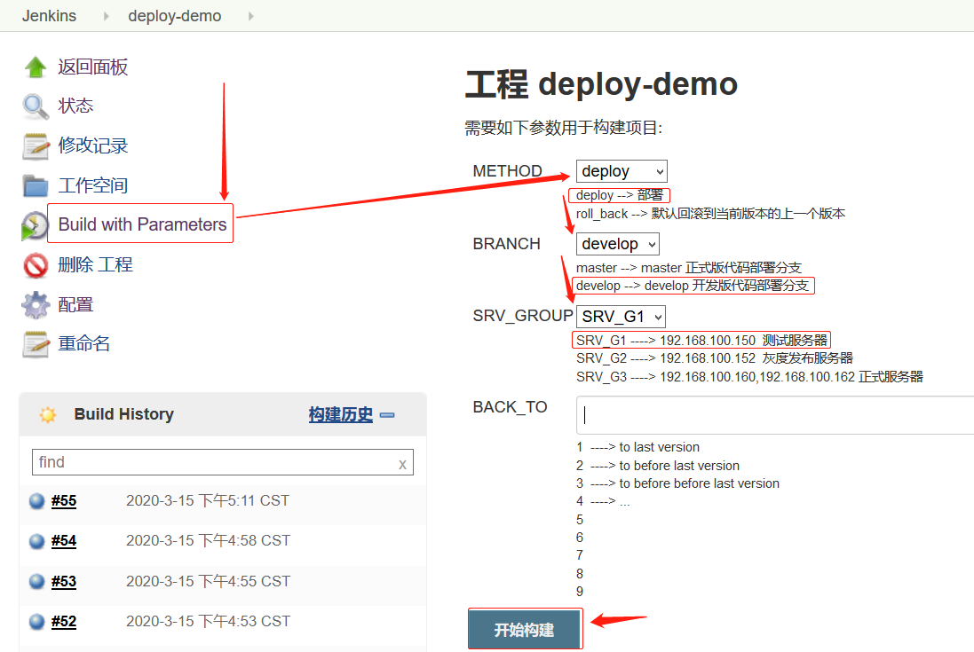Viewport: 974px width, 652px height.
Task: Click the green up-arrow back to dashboard icon
Action: [36, 67]
